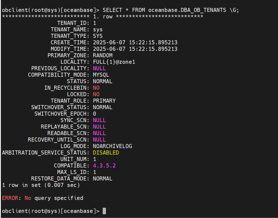
Task: Click the terminal cursor at bottom prompt
Action: coord(104,211)
